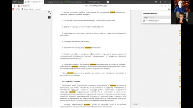Switch to the 'Политика информационной' tab
This screenshot has height=108, width=193.
pyautogui.click(x=74, y=2)
